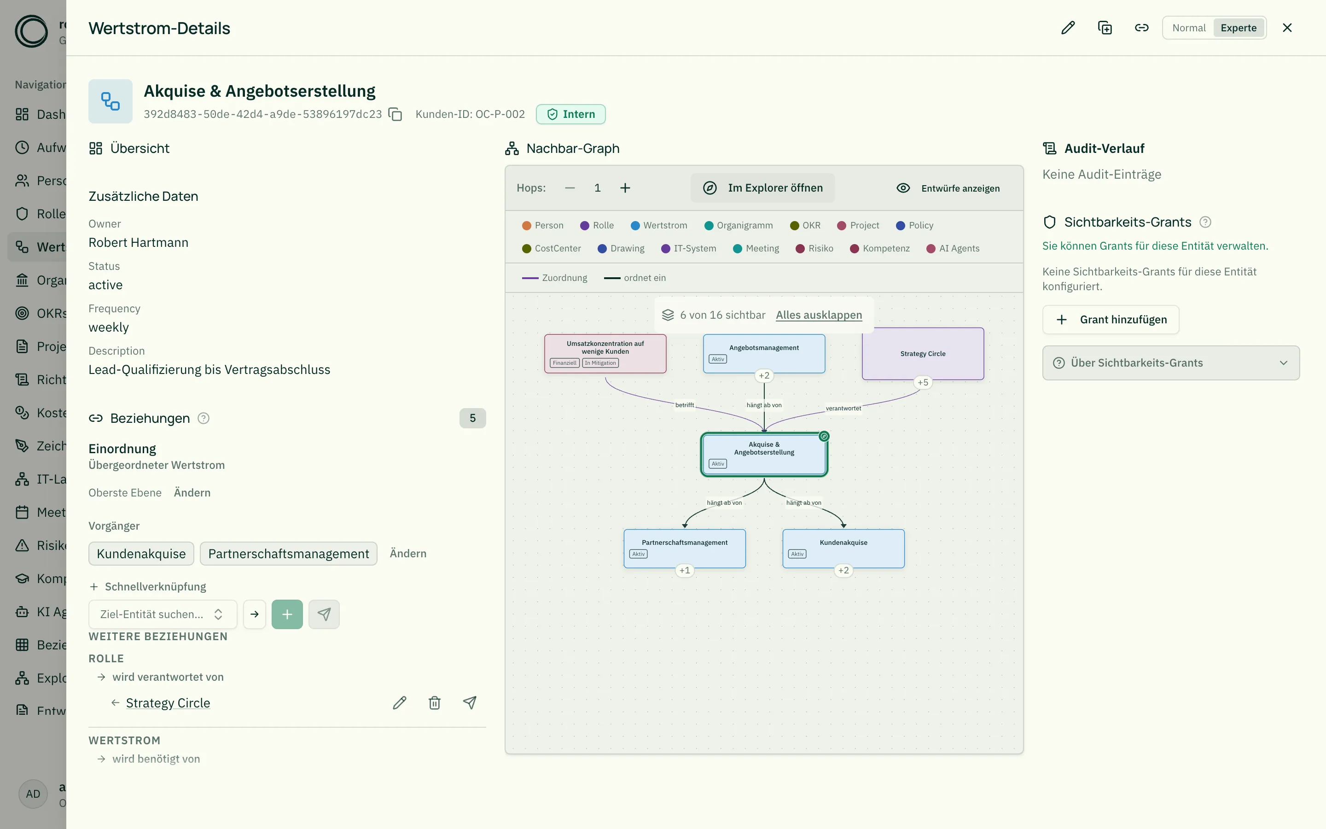Image resolution: width=1326 pixels, height=829 pixels.
Task: Expand the +5 badge on Strategy Circle node
Action: point(923,382)
